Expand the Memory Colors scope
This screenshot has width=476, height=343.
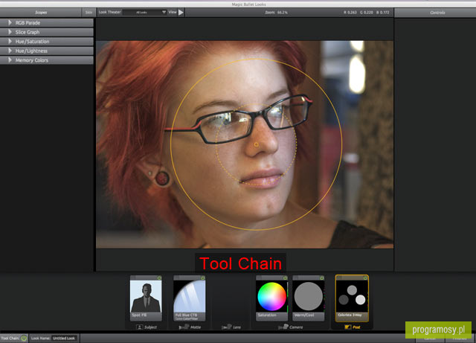(10, 60)
